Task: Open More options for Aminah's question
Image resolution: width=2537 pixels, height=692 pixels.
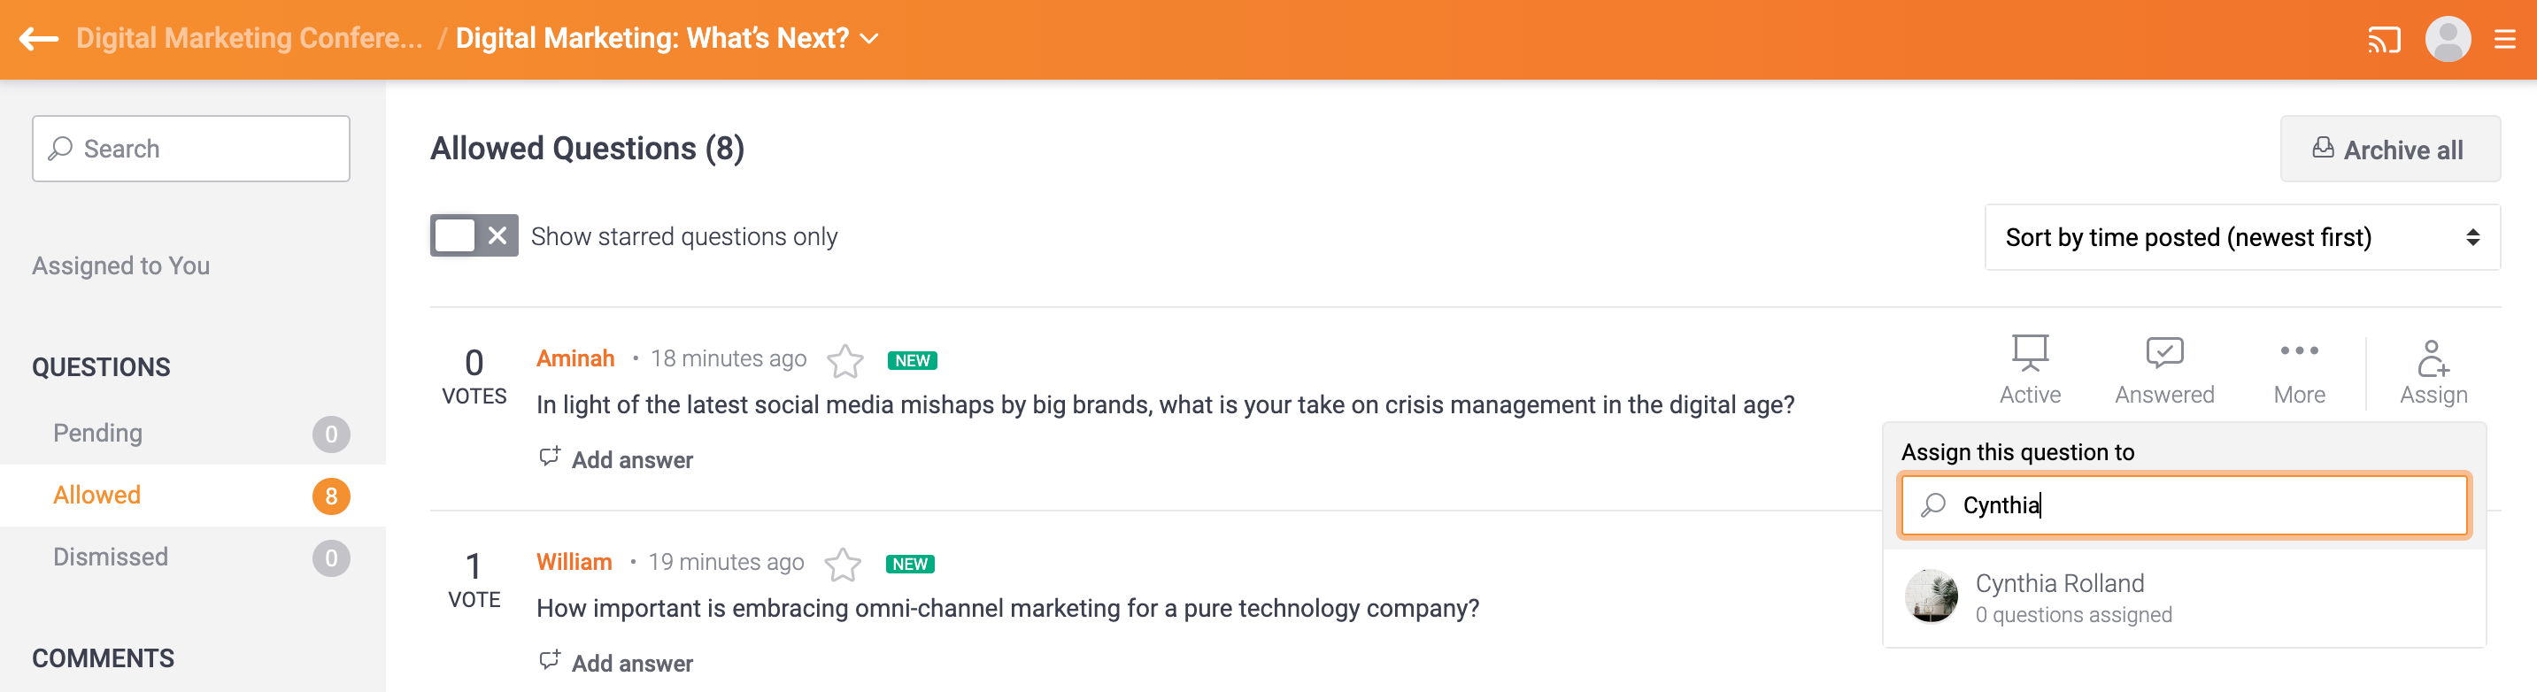Action: tap(2299, 370)
